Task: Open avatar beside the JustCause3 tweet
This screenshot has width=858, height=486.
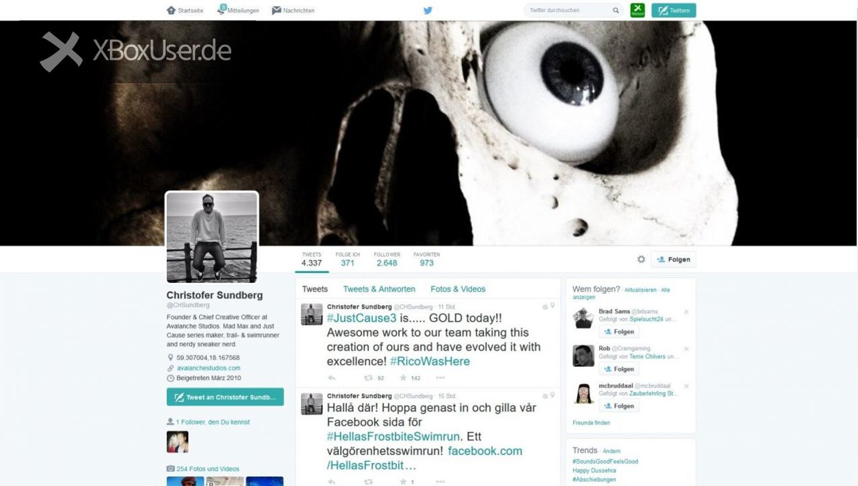Action: point(312,314)
